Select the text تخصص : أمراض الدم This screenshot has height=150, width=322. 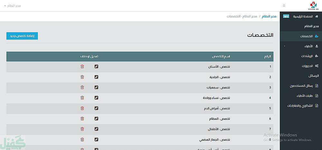point(217,108)
